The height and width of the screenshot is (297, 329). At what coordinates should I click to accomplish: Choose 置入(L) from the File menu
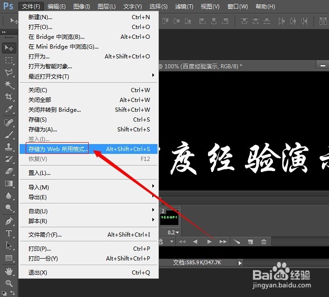coord(88,173)
